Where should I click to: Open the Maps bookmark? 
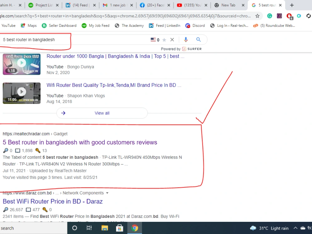tap(29, 26)
